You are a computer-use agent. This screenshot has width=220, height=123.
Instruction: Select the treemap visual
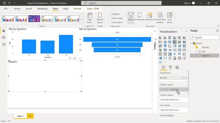tap(184, 46)
